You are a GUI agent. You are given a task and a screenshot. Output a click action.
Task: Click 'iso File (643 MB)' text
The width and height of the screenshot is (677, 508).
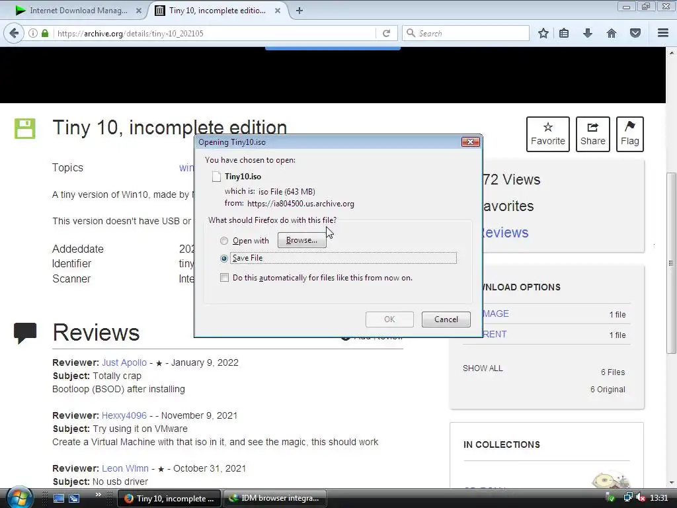click(x=287, y=191)
